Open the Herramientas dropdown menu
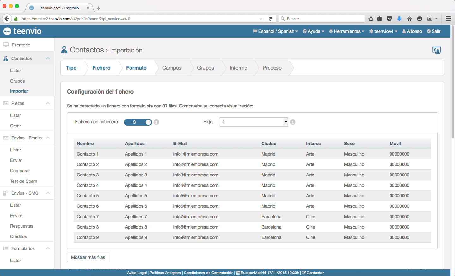Image resolution: width=455 pixels, height=276 pixels. coord(347,31)
